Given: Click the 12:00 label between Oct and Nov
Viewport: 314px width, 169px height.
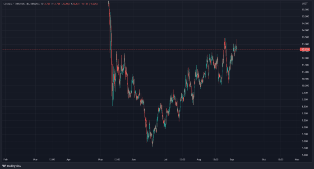Looking at the screenshot, I should (x=280, y=160).
